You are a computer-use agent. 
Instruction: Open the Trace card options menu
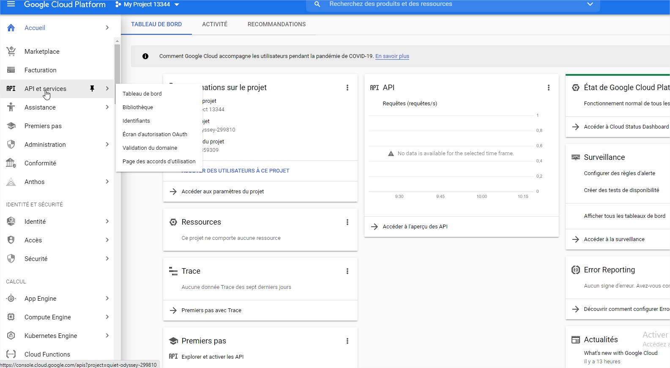click(x=347, y=271)
